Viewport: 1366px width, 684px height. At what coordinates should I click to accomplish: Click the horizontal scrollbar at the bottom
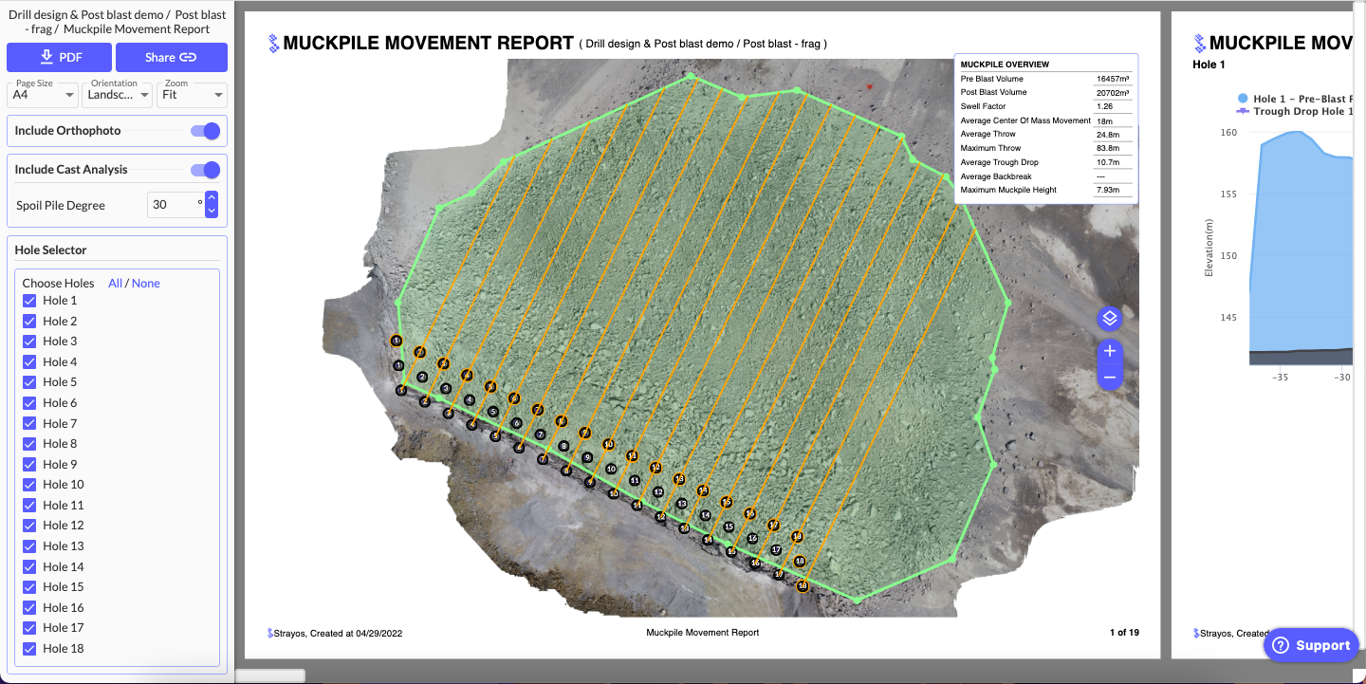tap(270, 675)
